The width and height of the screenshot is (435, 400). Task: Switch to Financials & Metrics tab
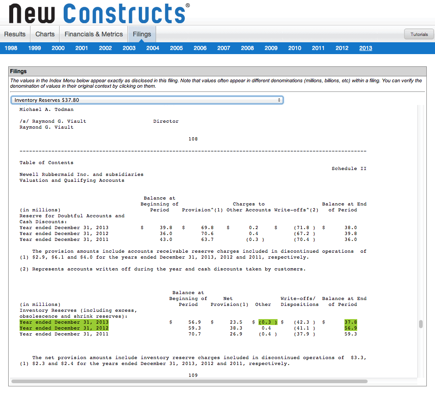coord(93,34)
